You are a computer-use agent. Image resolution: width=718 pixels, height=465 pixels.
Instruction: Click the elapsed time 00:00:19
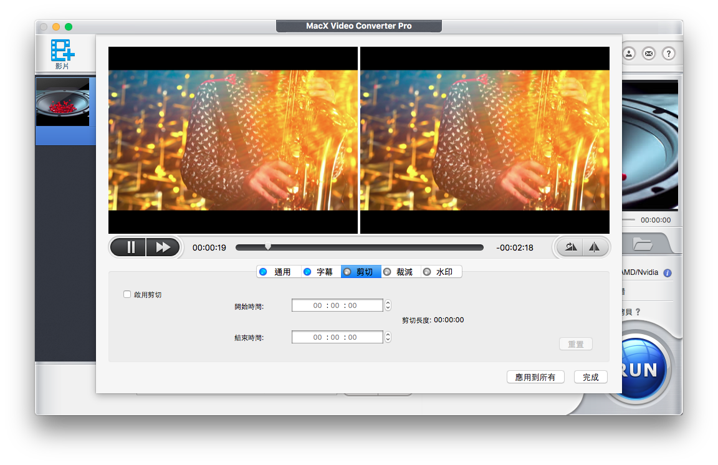pyautogui.click(x=209, y=248)
